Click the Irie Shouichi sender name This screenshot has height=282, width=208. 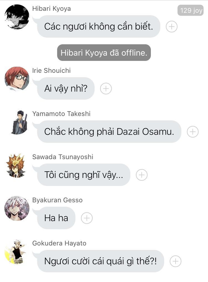51,71
